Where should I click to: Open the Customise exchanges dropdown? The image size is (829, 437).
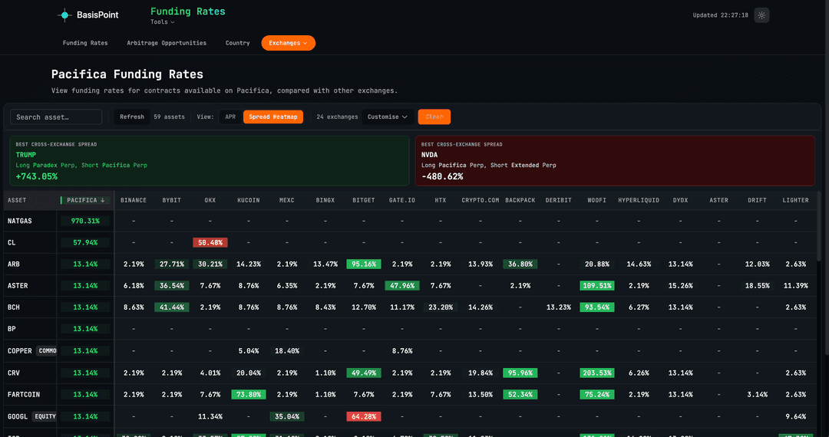click(x=387, y=117)
